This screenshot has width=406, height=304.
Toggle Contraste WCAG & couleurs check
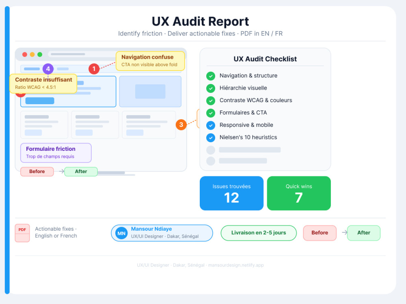click(211, 101)
